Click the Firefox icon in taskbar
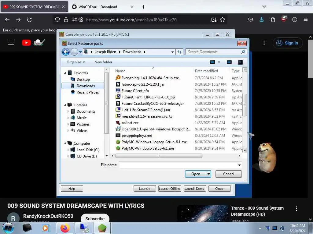The image size is (313, 234). (x=65, y=228)
